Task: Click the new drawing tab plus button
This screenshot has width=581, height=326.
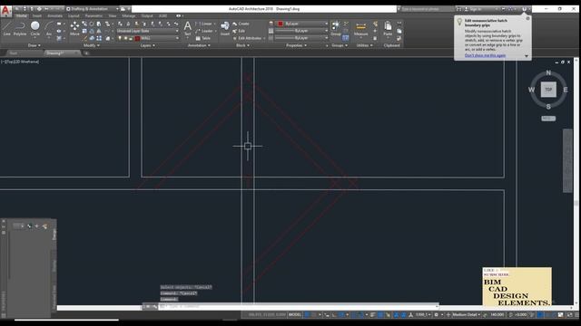Action: click(86, 53)
